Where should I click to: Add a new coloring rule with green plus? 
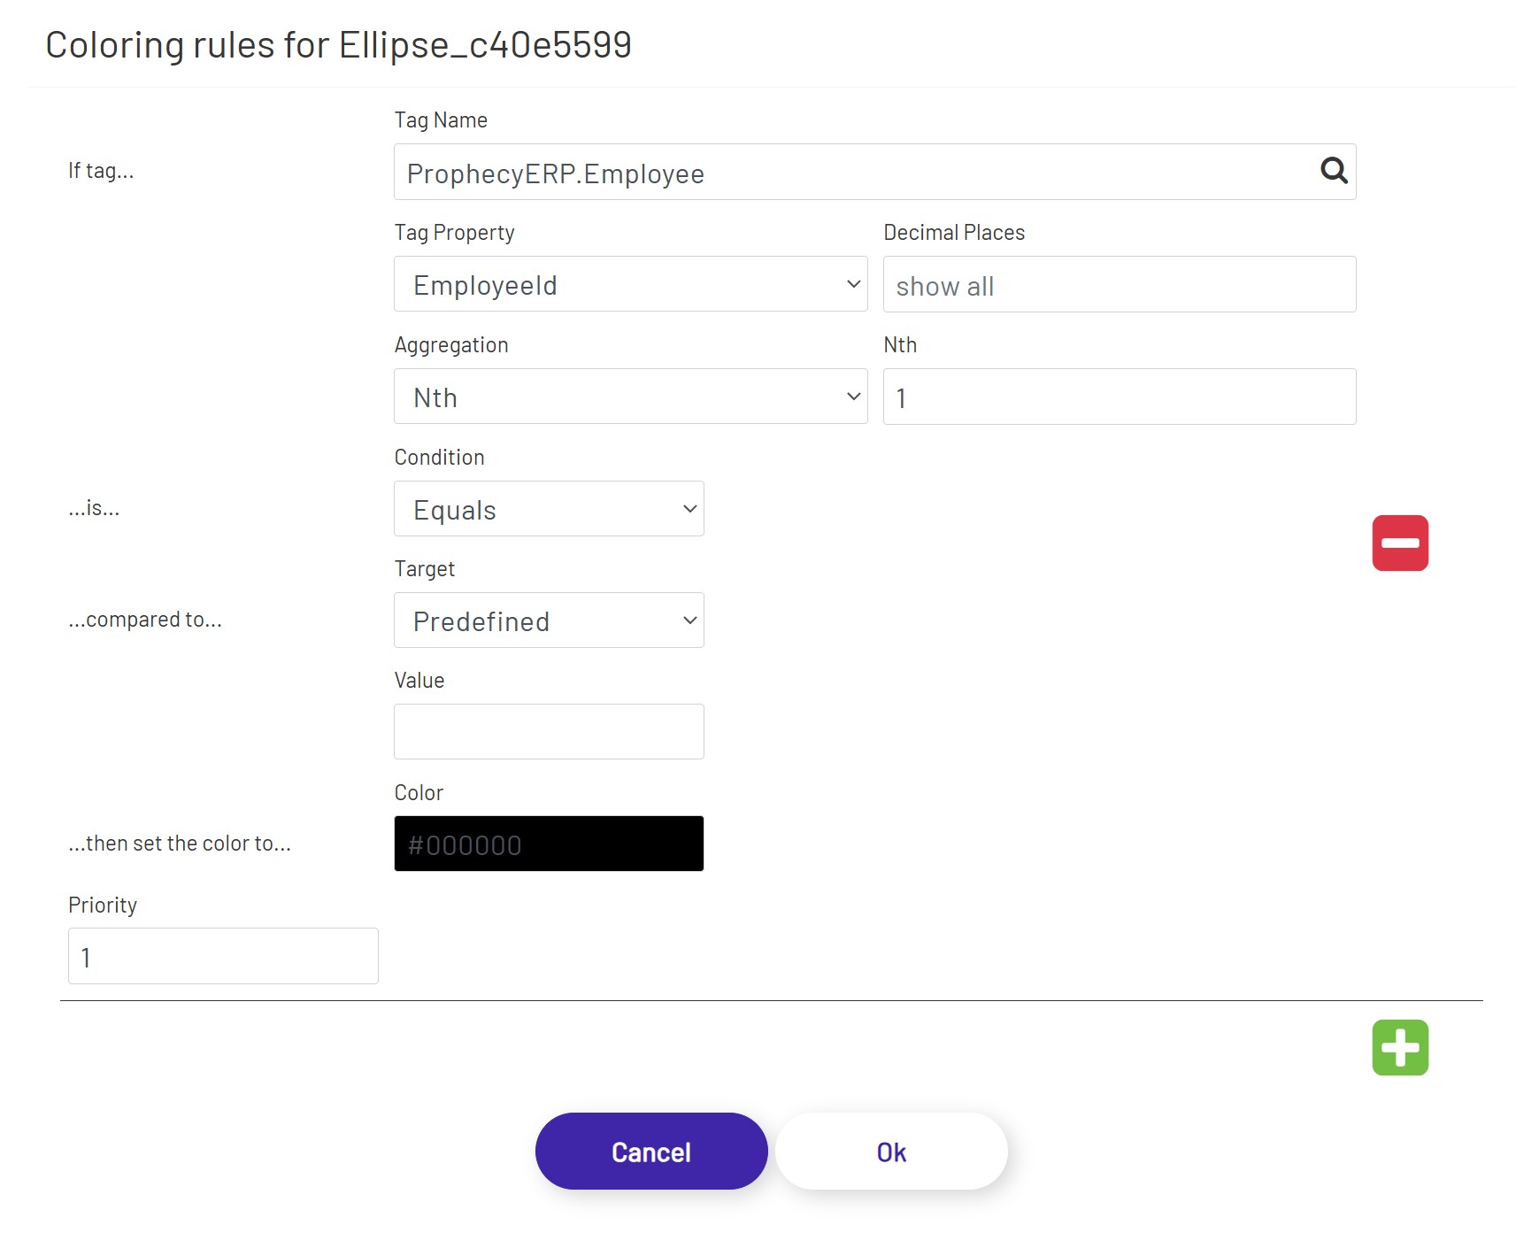[1400, 1047]
